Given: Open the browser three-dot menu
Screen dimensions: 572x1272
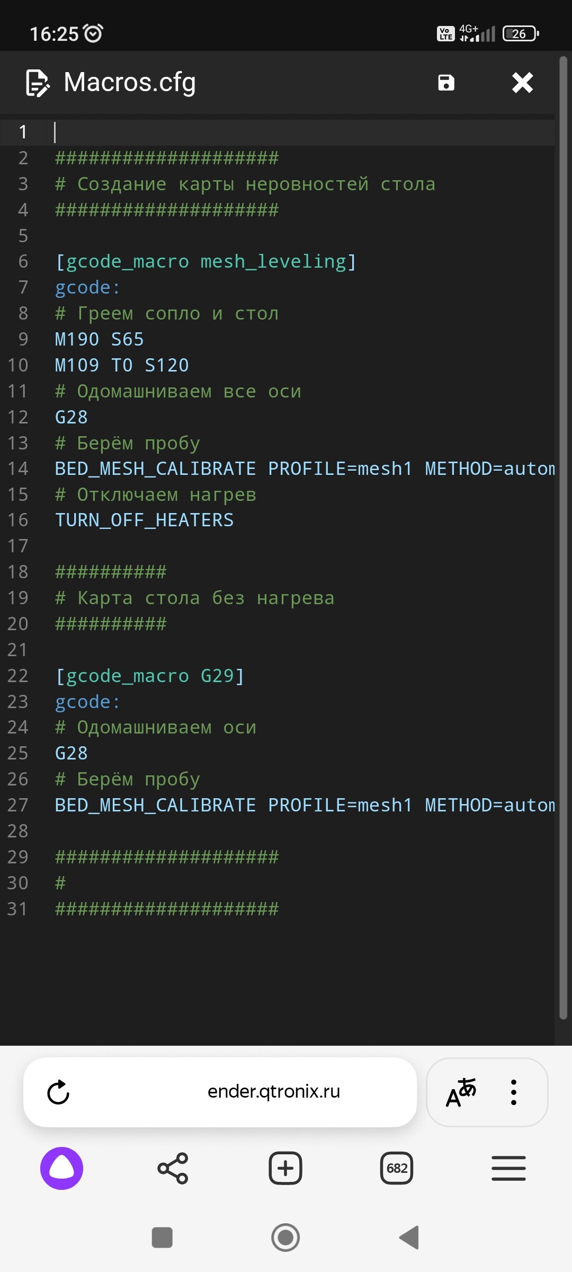Looking at the screenshot, I should (x=513, y=1092).
